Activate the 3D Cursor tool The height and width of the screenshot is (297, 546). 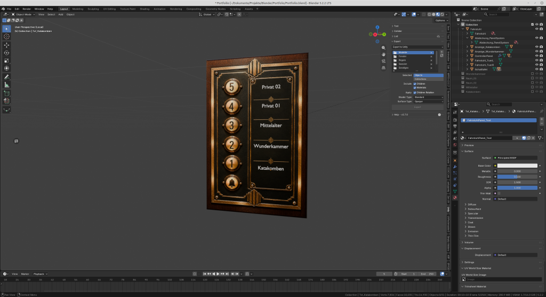click(6, 37)
